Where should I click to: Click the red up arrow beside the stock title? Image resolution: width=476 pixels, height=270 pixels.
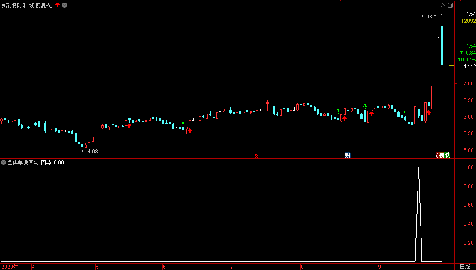58,5
